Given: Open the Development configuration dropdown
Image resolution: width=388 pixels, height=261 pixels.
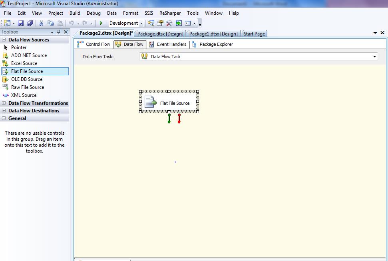Looking at the screenshot, I should (141, 24).
